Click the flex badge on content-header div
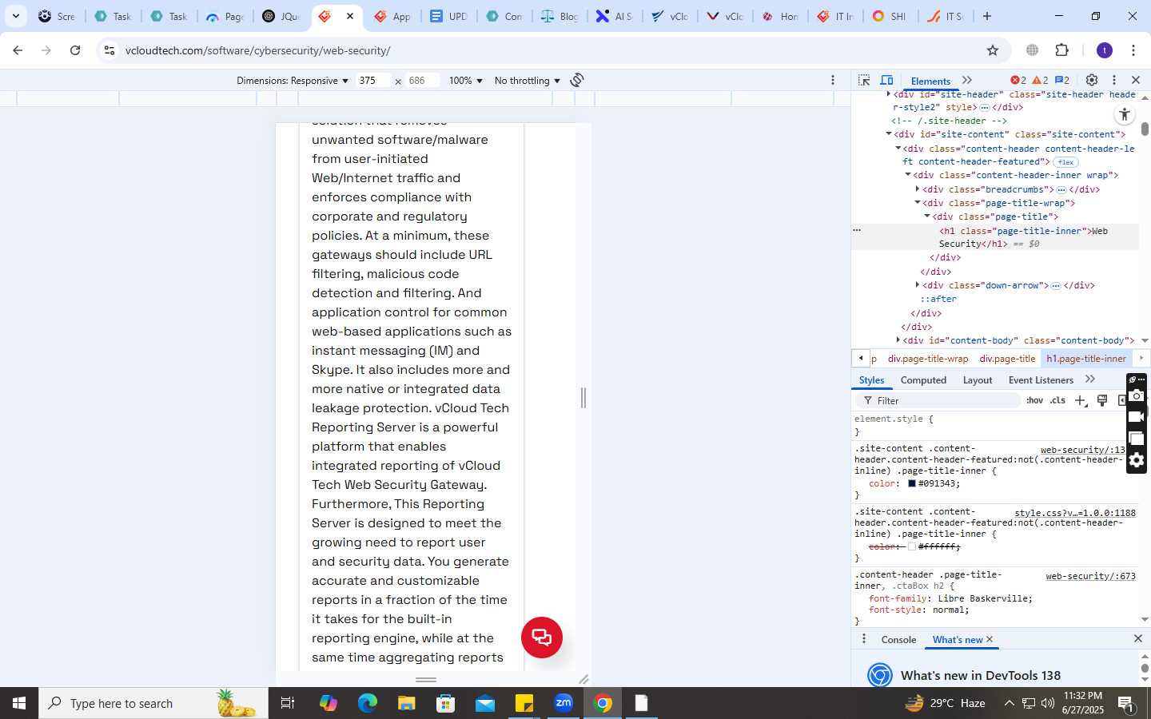The image size is (1151, 719). pos(1065,162)
